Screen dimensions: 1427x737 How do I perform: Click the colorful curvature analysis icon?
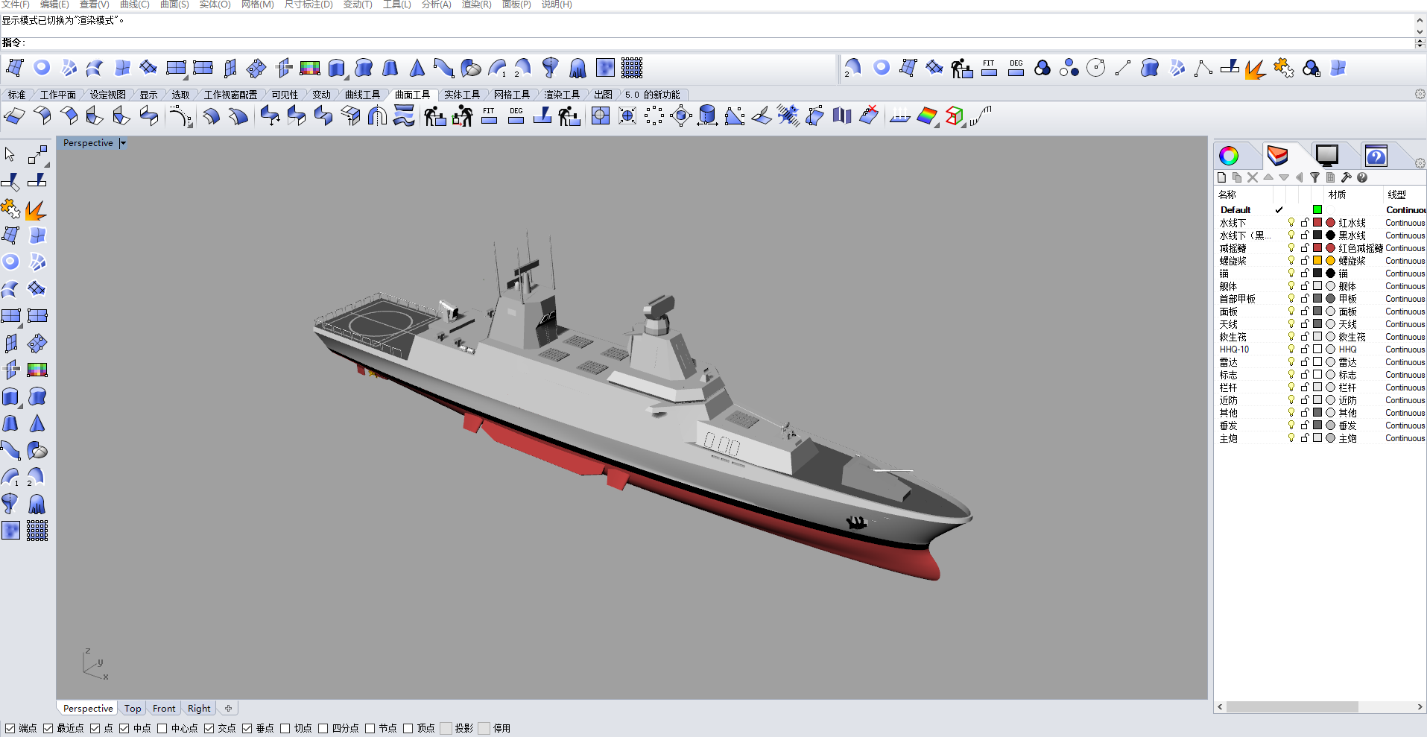pos(927,116)
